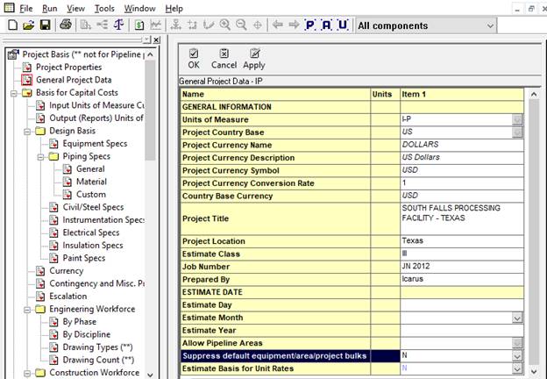Open the Run menu
This screenshot has height=379, width=547.
click(x=50, y=9)
